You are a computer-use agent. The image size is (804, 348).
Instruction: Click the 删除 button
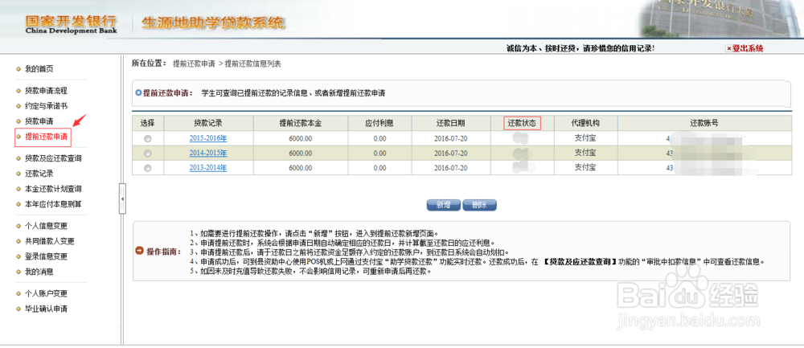pyautogui.click(x=479, y=205)
